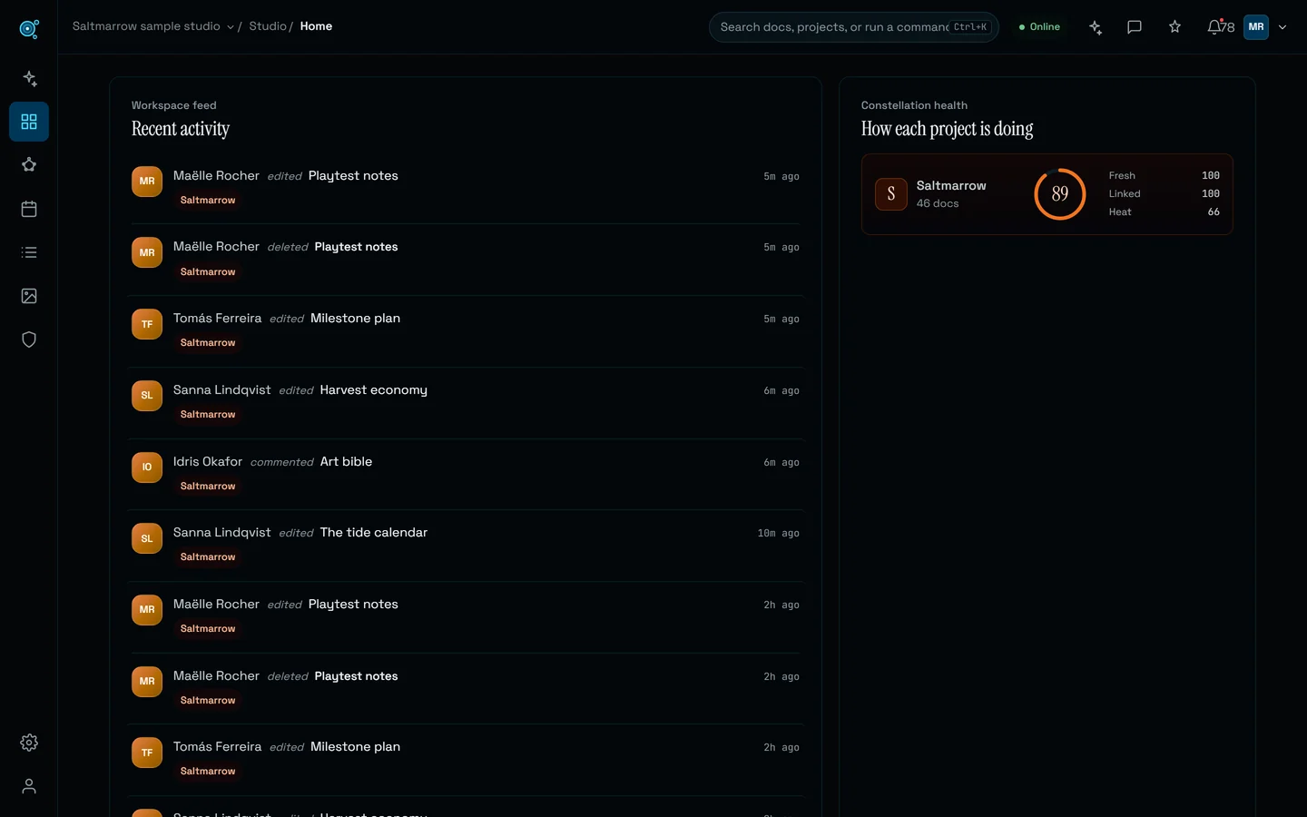Open Milestone plan edited 2h ago
The height and width of the screenshot is (817, 1307).
tap(355, 747)
